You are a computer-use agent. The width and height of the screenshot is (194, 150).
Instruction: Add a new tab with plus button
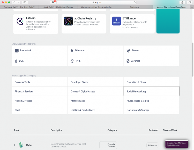pos(192,7)
